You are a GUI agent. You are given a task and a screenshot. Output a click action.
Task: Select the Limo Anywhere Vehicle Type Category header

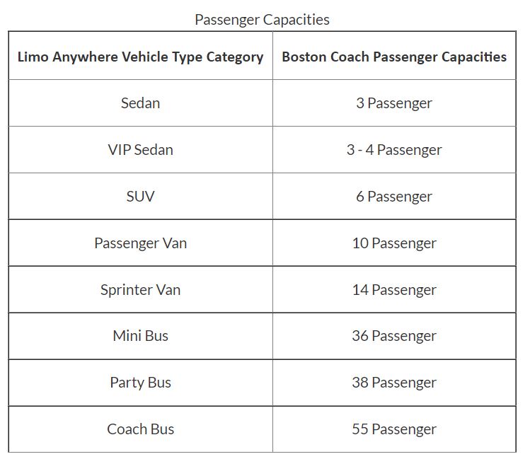(x=140, y=57)
